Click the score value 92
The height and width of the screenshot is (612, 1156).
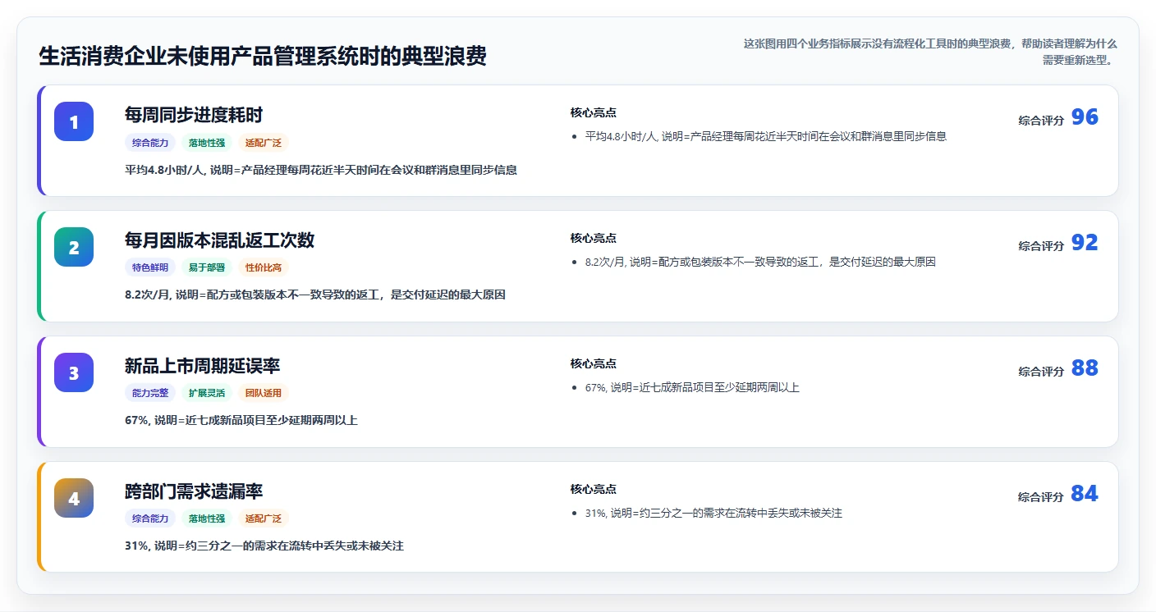click(1085, 243)
